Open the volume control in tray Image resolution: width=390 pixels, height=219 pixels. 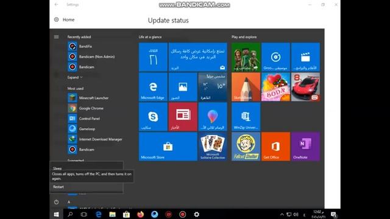click(296, 215)
